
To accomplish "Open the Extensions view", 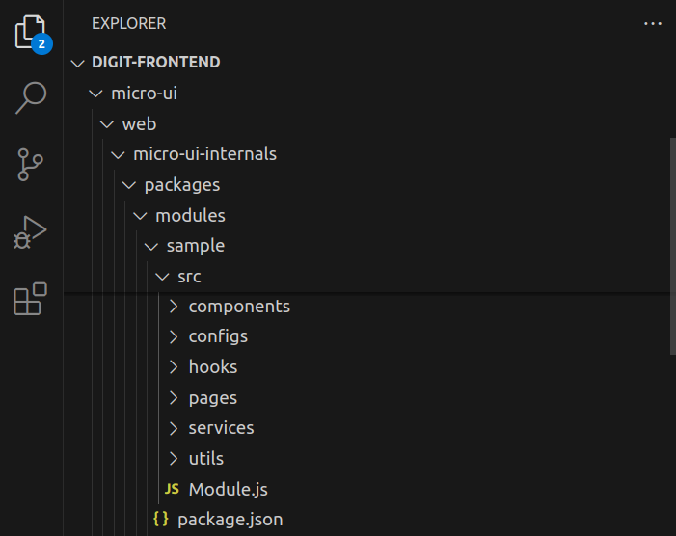I will tap(30, 299).
